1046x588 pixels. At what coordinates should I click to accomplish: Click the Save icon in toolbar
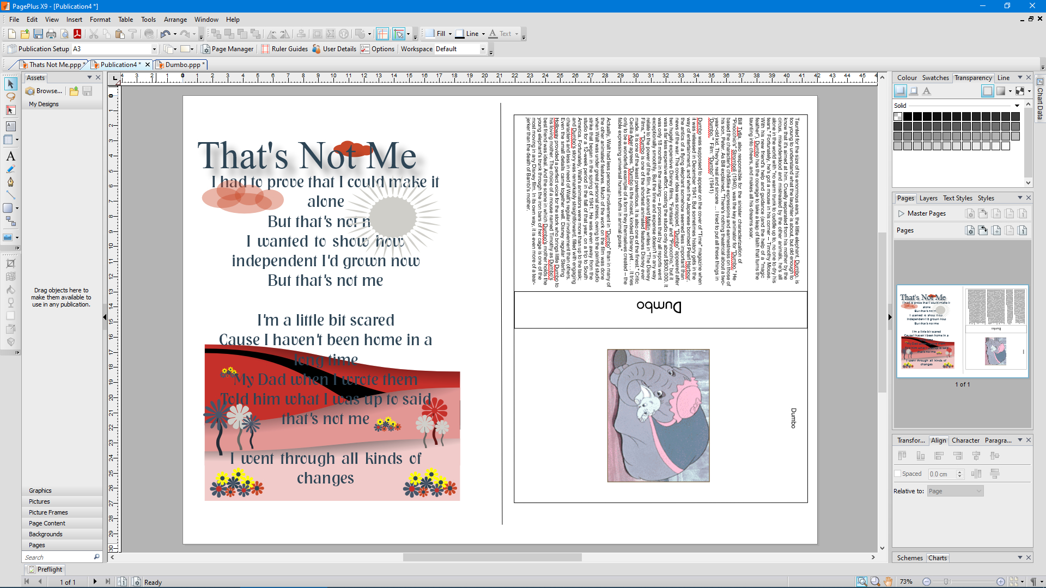coord(38,34)
